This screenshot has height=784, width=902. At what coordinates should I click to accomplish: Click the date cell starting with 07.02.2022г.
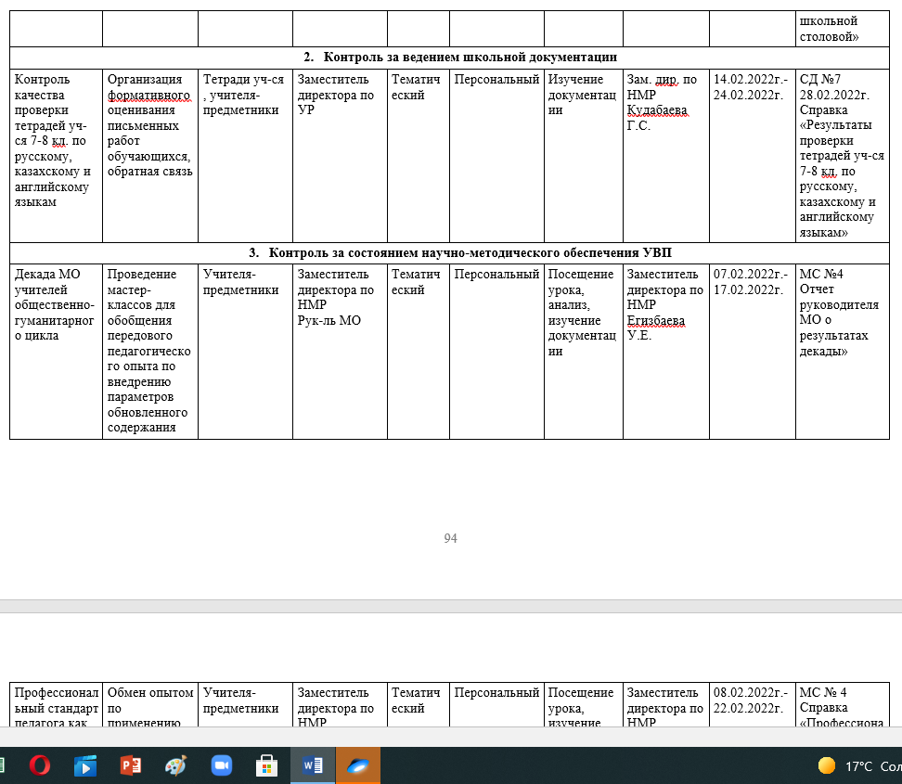pos(750,282)
